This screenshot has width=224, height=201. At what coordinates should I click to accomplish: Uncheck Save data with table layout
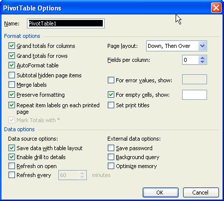[11, 148]
